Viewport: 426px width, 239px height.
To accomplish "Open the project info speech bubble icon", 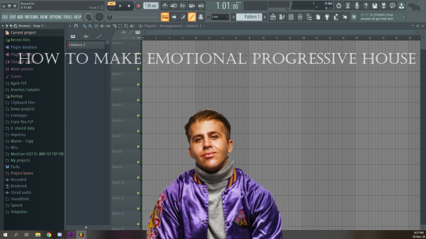I will click(393, 5).
